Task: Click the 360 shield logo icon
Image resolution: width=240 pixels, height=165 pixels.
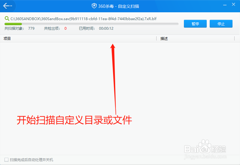Action: pyautogui.click(x=94, y=6)
